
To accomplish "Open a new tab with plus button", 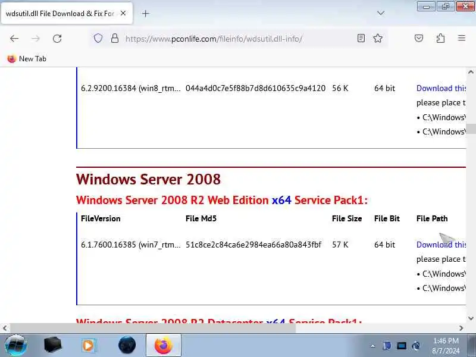I will 146,13.
